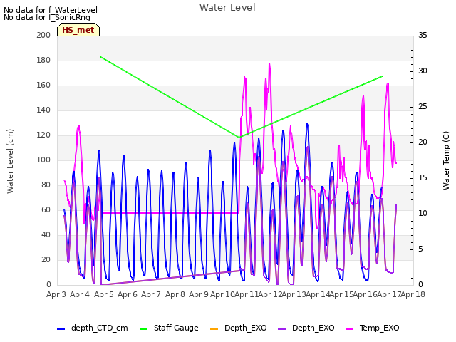Click the green Staff Gauge legend swatch

(x=144, y=329)
